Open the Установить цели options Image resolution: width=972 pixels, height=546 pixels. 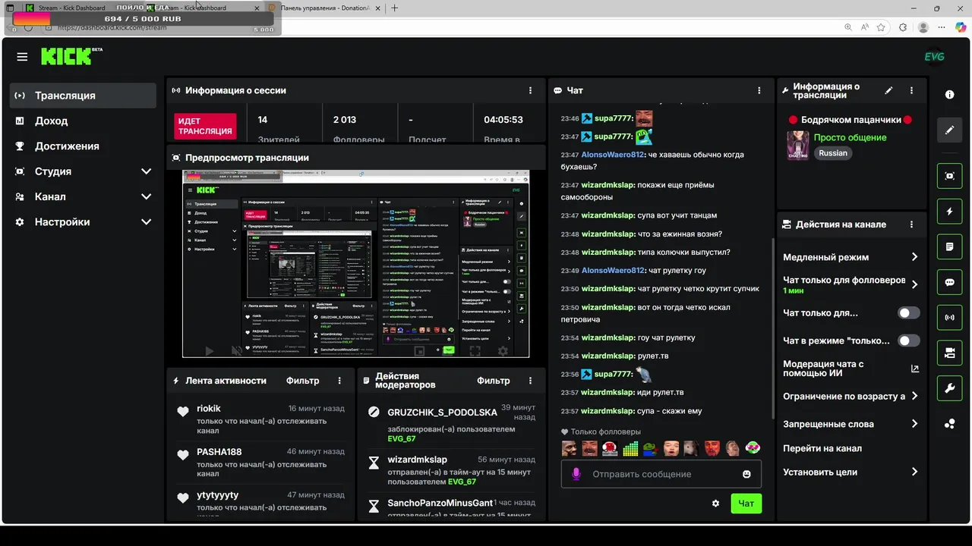[x=851, y=472]
